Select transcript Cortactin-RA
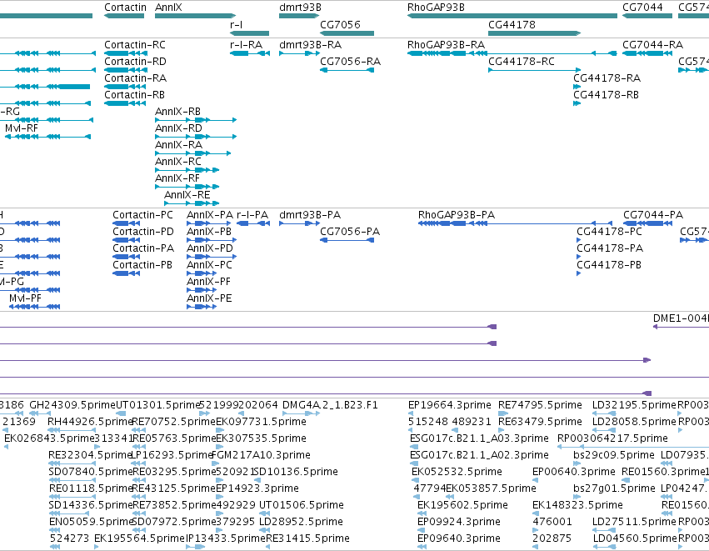Image resolution: width=709 pixels, height=551 pixels. click(135, 78)
